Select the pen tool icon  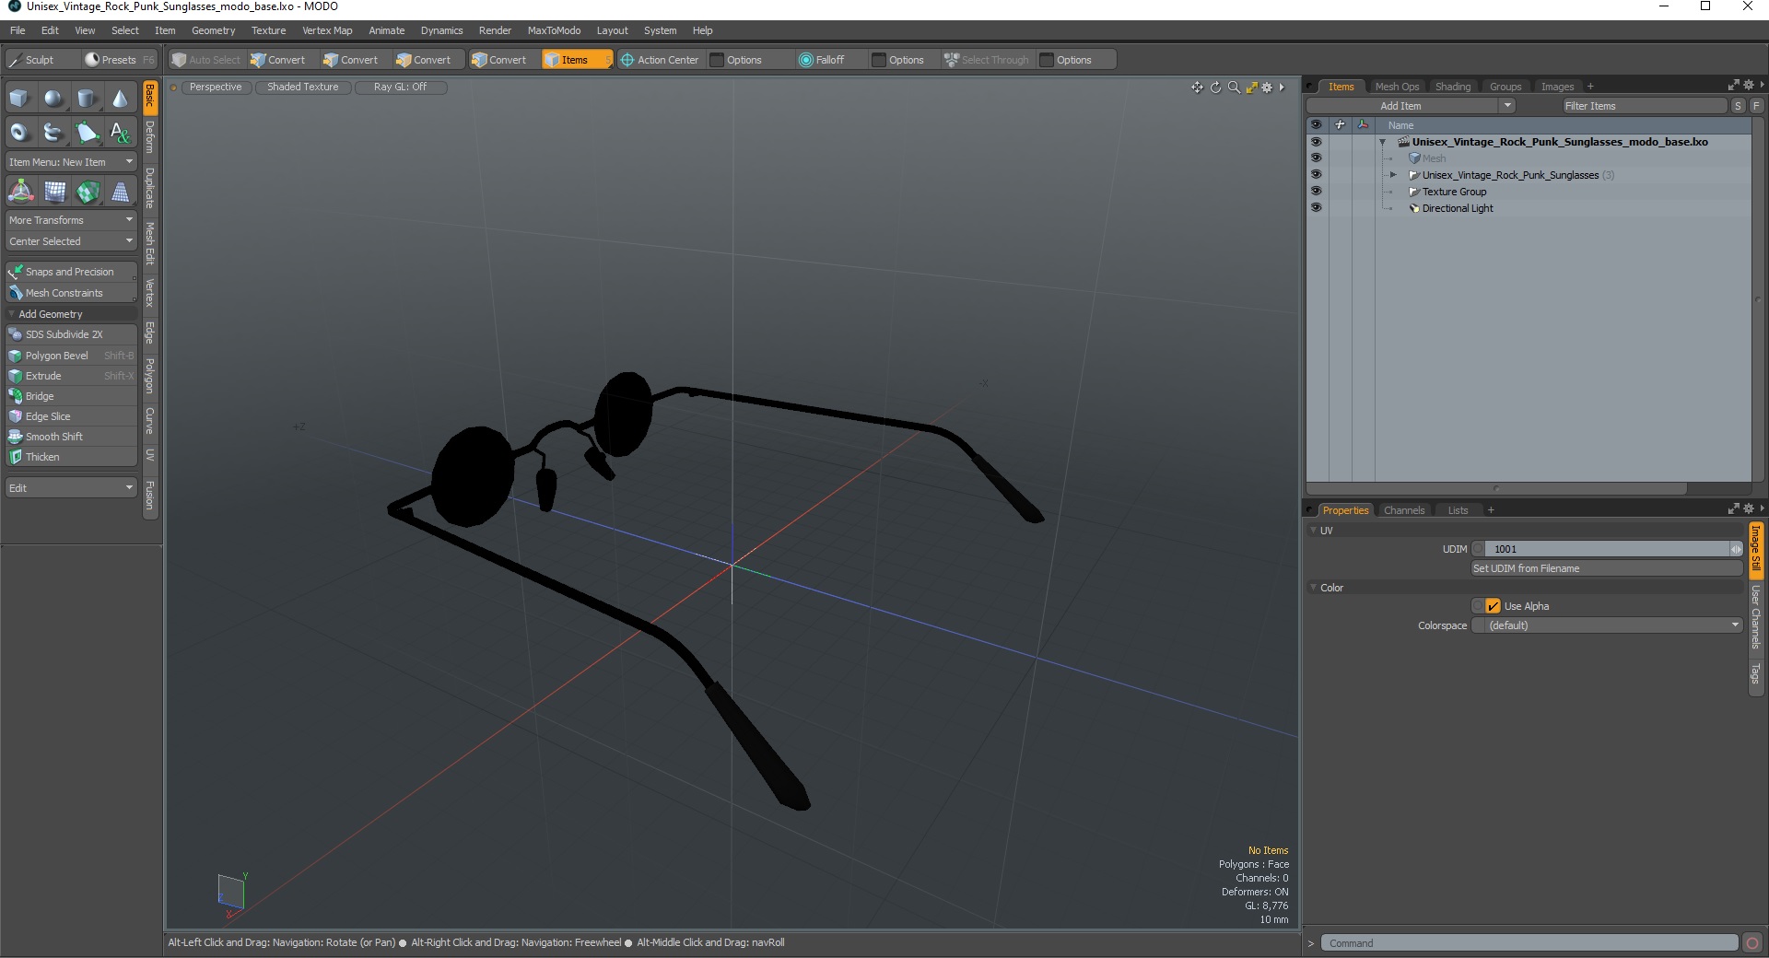[87, 133]
